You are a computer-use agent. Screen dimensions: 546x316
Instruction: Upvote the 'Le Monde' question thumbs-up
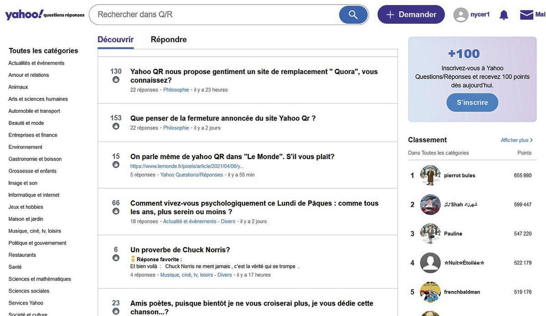[x=116, y=165]
